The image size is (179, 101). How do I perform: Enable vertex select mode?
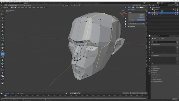click(12, 8)
